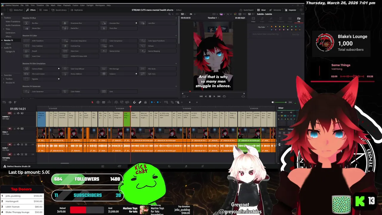Click the Overwrite Clip timeline icon
Screen dimensions: 382x215
pos(122,102)
